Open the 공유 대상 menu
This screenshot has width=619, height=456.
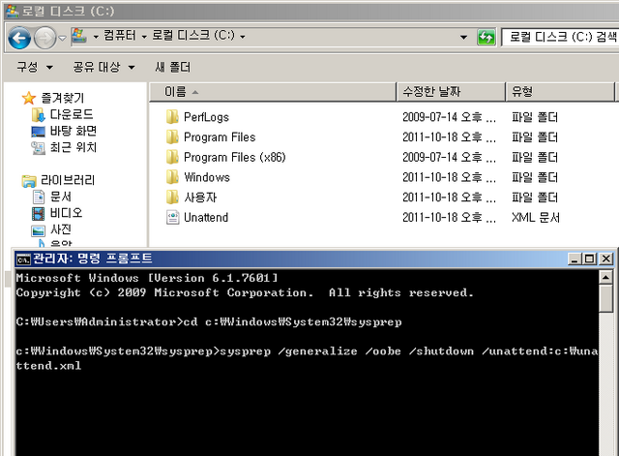(103, 67)
